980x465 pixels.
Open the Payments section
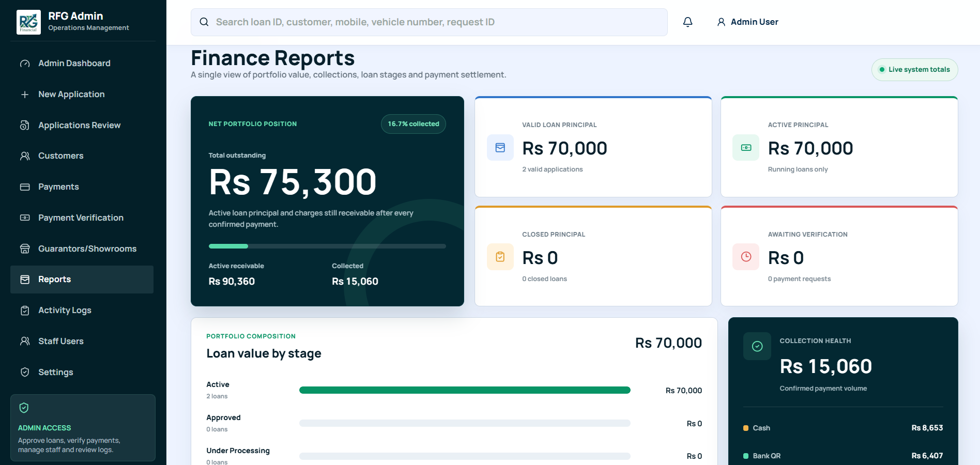82,187
